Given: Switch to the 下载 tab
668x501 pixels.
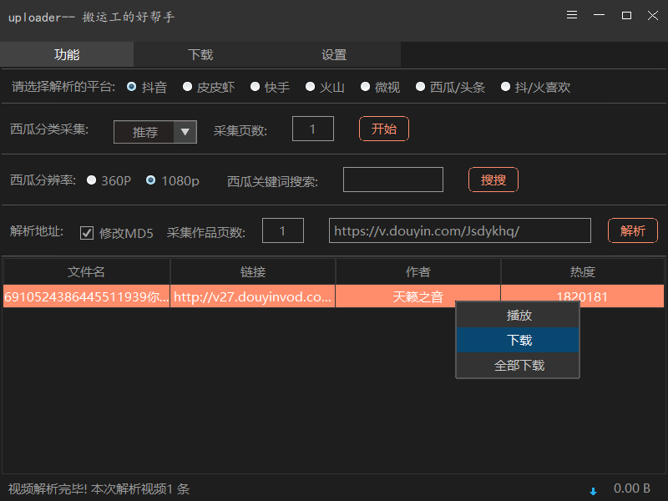Looking at the screenshot, I should click(x=200, y=53).
